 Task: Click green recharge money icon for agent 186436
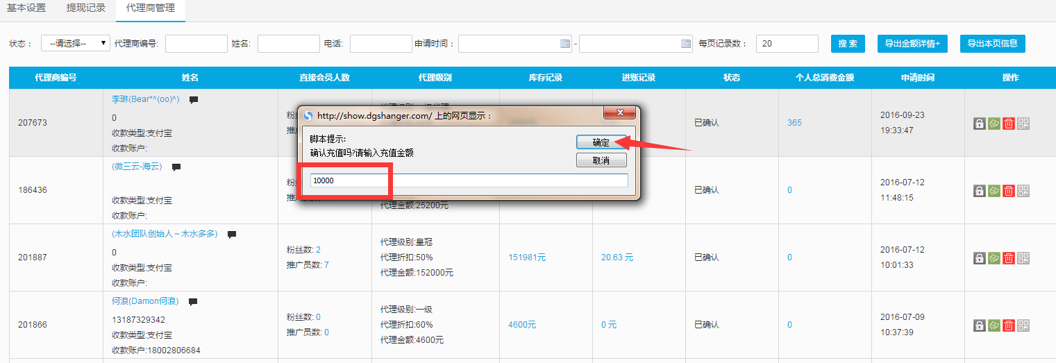coord(994,191)
